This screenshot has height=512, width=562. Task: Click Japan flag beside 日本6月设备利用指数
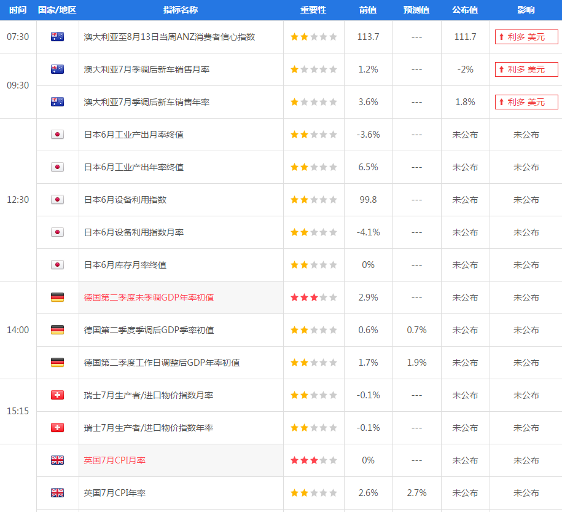point(57,200)
